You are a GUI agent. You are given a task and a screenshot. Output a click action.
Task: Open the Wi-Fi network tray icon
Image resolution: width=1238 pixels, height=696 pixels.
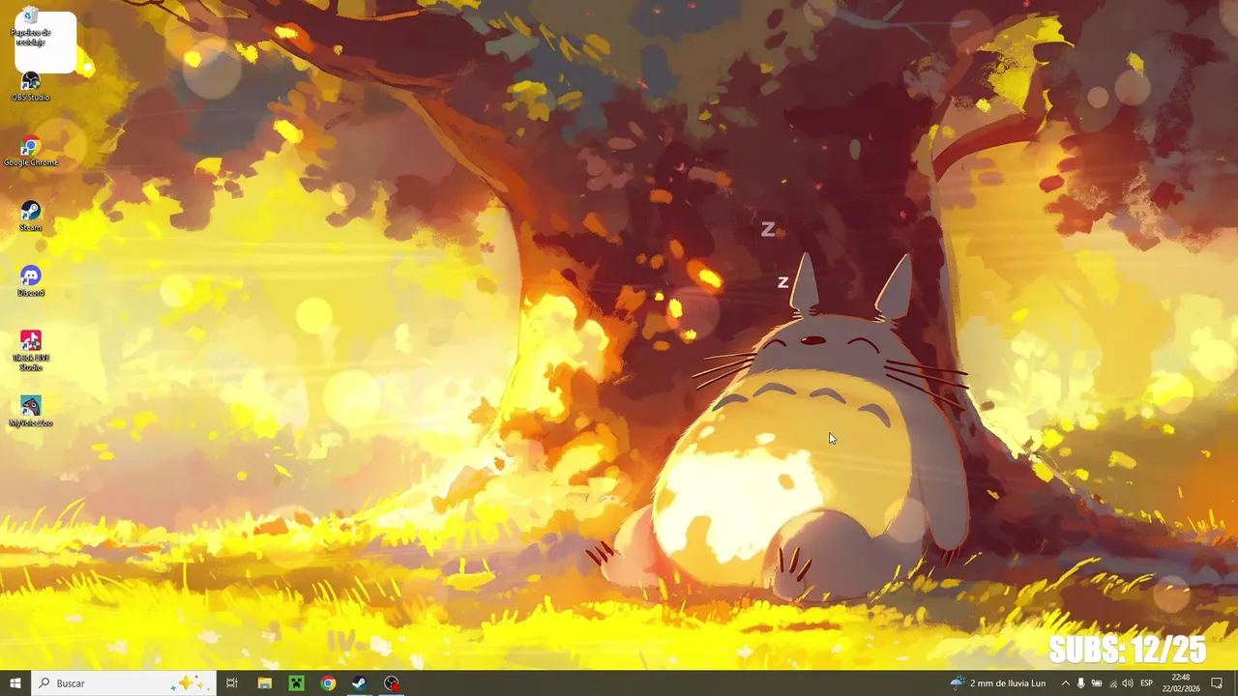1112,683
